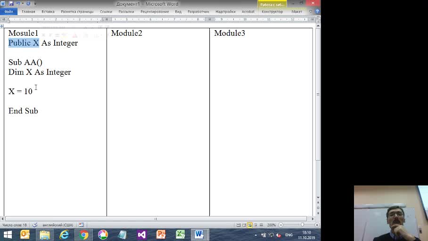
Task: Click the horizontal scrollbar right arrow
Action: tap(313, 219)
